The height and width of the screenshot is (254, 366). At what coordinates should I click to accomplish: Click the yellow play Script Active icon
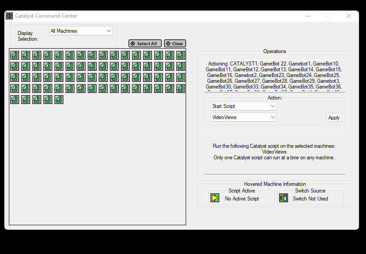pyautogui.click(x=215, y=198)
